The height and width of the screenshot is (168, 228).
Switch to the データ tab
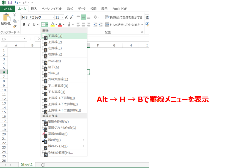(82, 9)
